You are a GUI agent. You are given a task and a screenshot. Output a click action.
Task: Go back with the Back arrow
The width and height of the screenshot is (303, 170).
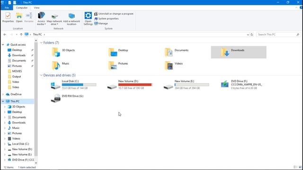click(x=5, y=34)
